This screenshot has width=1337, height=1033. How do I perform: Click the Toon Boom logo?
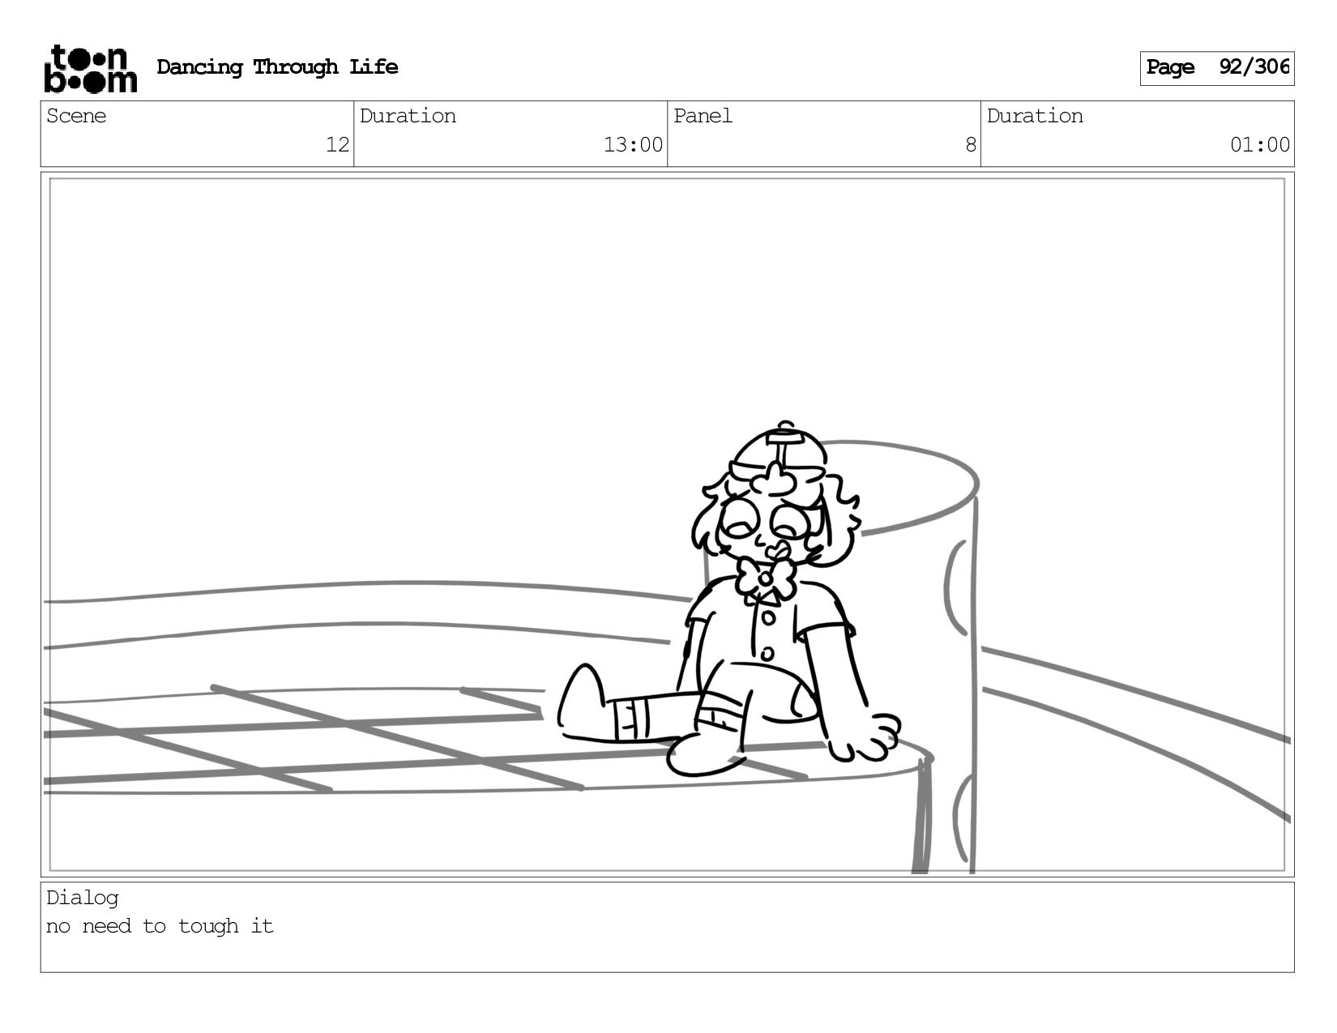point(90,68)
